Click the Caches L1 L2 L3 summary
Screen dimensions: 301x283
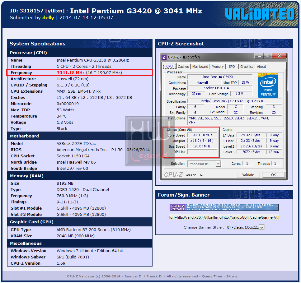94,98
